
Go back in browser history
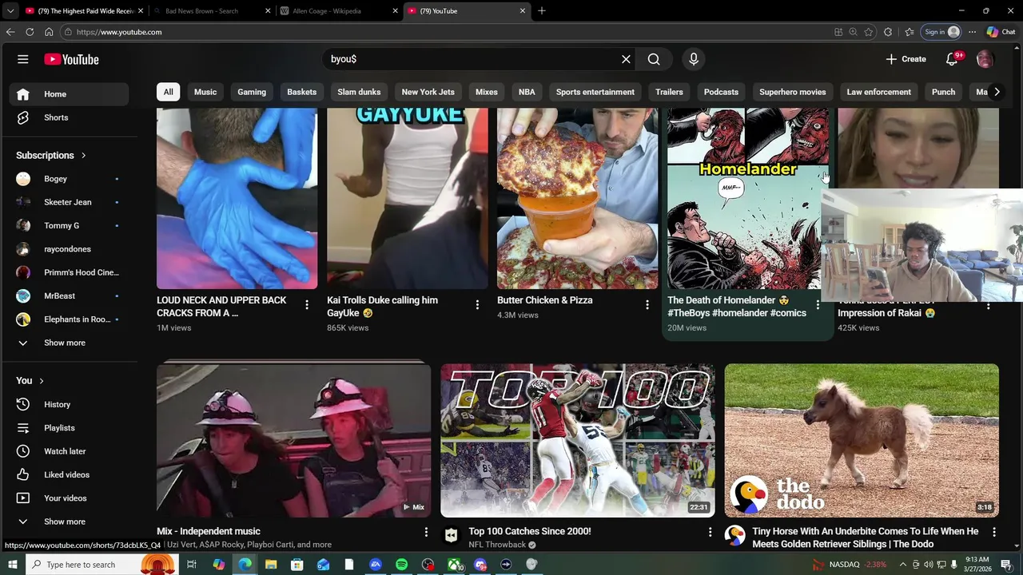click(10, 32)
